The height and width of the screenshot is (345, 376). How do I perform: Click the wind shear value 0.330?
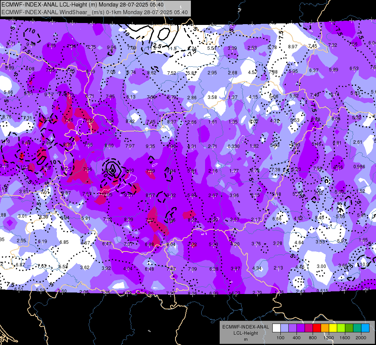pyautogui.click(x=234, y=146)
